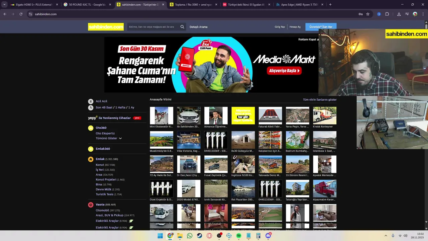
Task: Open Opera browser from the taskbar
Action: (209, 236)
